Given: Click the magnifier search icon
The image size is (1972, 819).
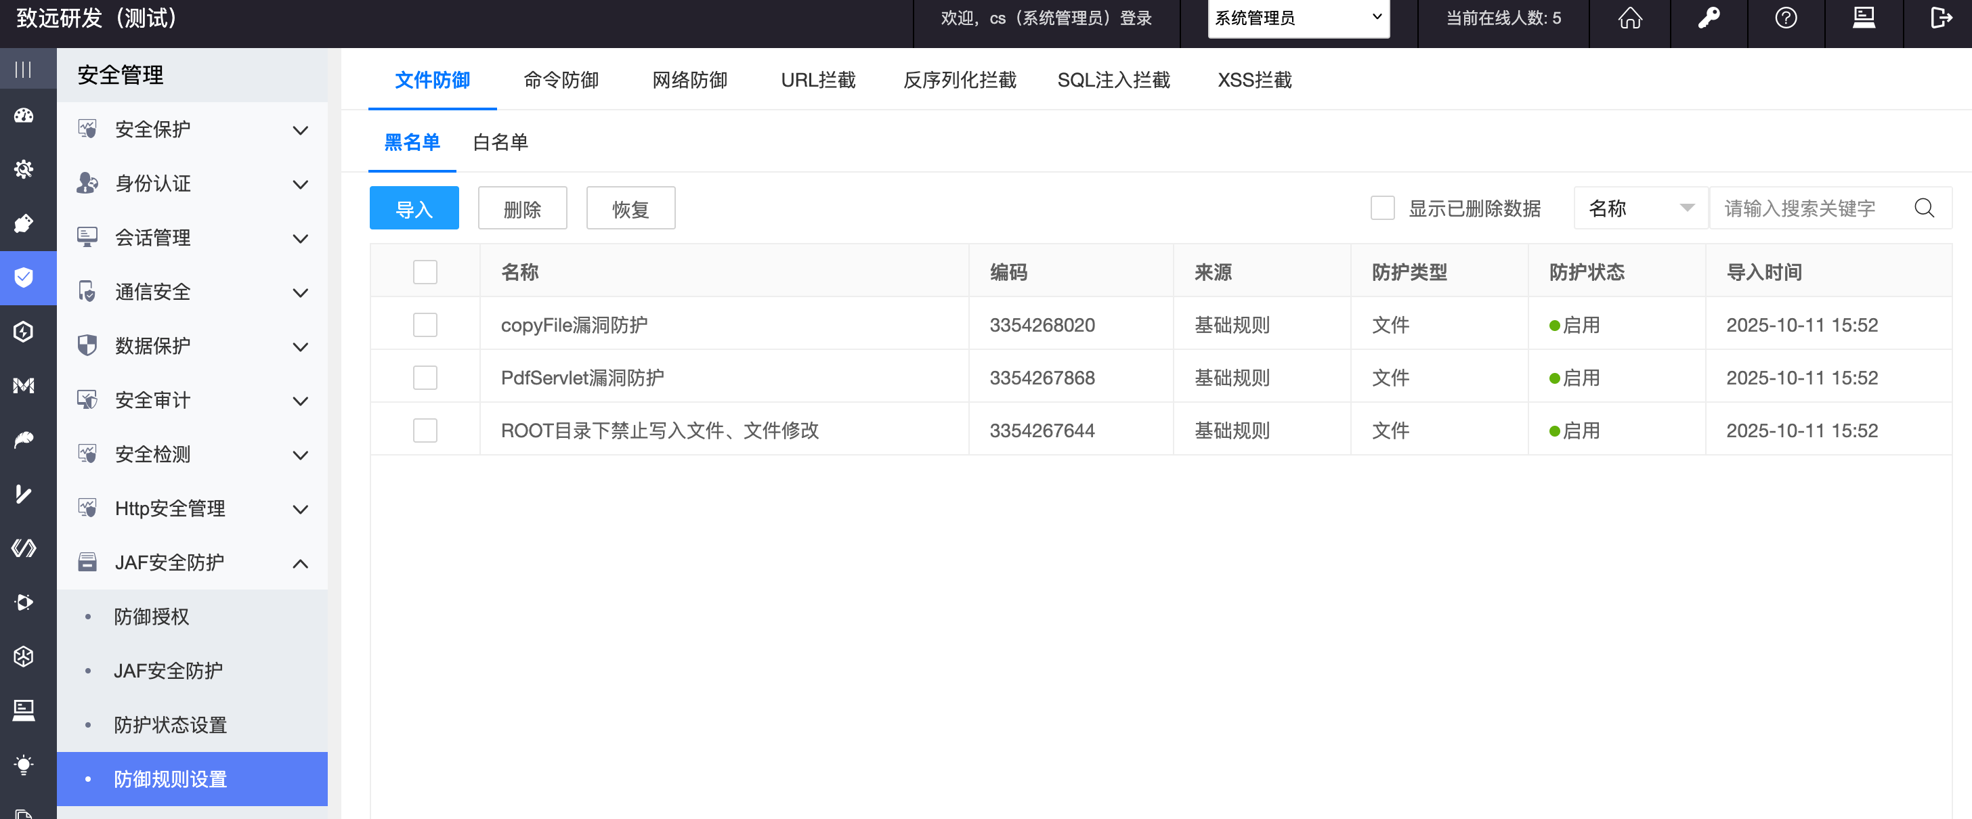Looking at the screenshot, I should (1925, 208).
